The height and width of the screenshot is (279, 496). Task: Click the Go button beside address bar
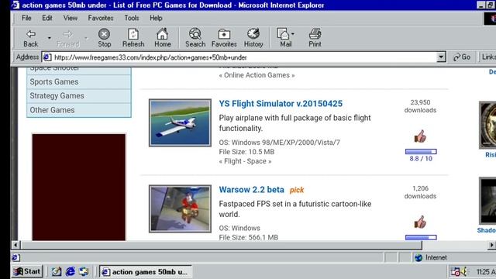click(x=462, y=57)
